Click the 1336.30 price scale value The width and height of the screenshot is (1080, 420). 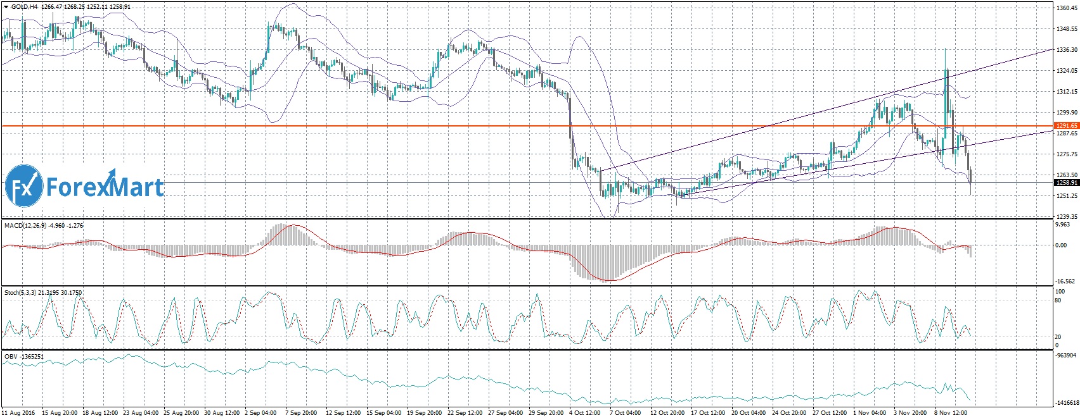[x=1067, y=50]
